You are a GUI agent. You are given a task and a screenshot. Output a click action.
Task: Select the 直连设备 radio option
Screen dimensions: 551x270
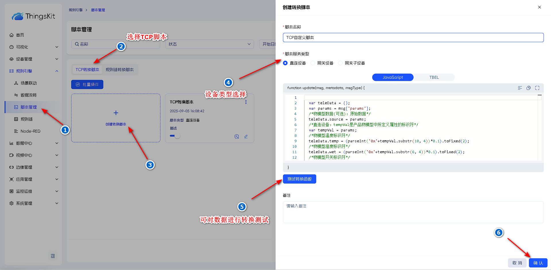[x=285, y=63]
